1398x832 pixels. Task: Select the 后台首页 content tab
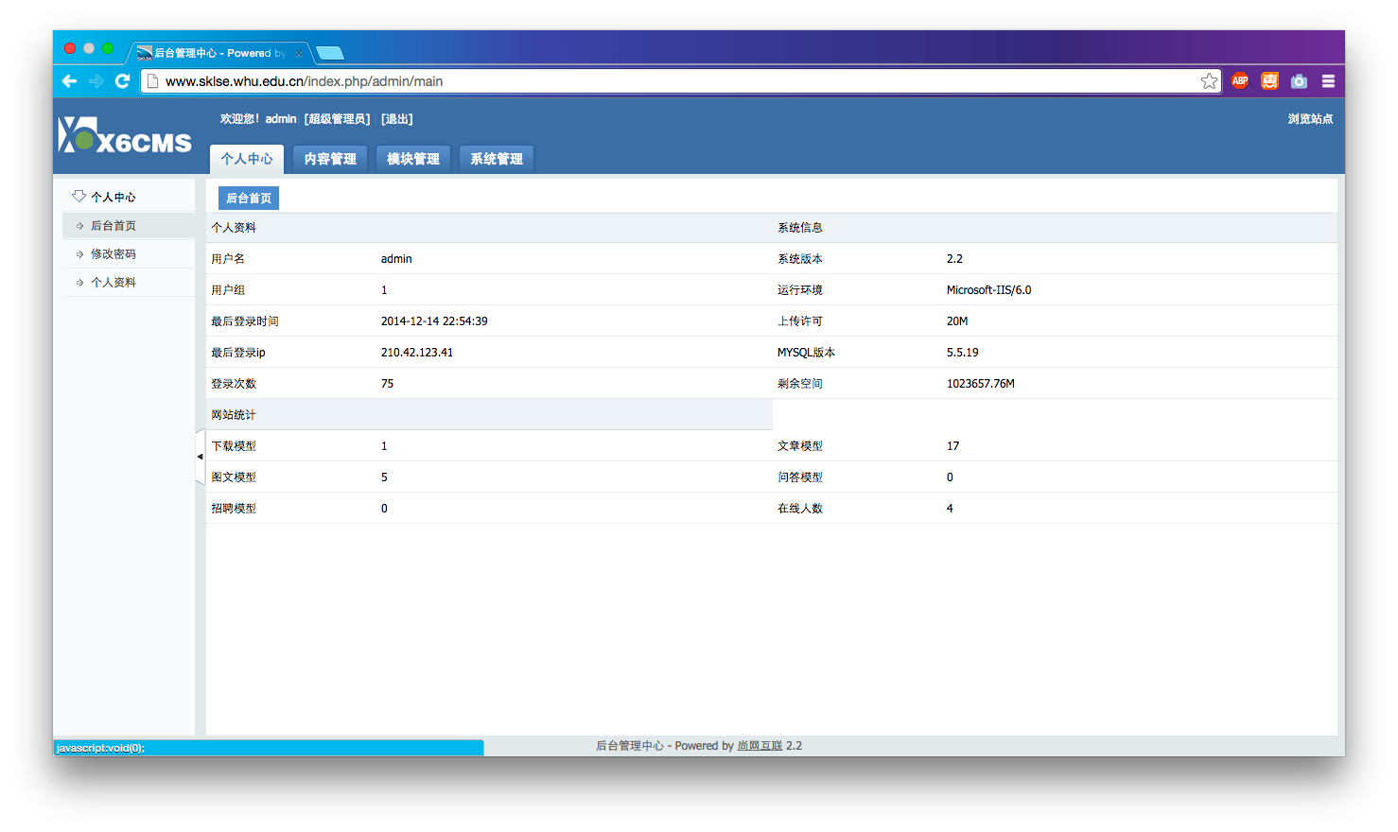249,198
